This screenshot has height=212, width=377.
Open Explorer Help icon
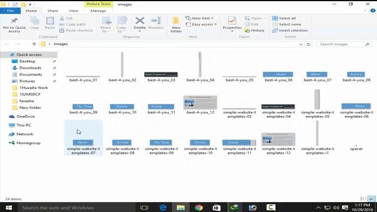click(x=373, y=11)
